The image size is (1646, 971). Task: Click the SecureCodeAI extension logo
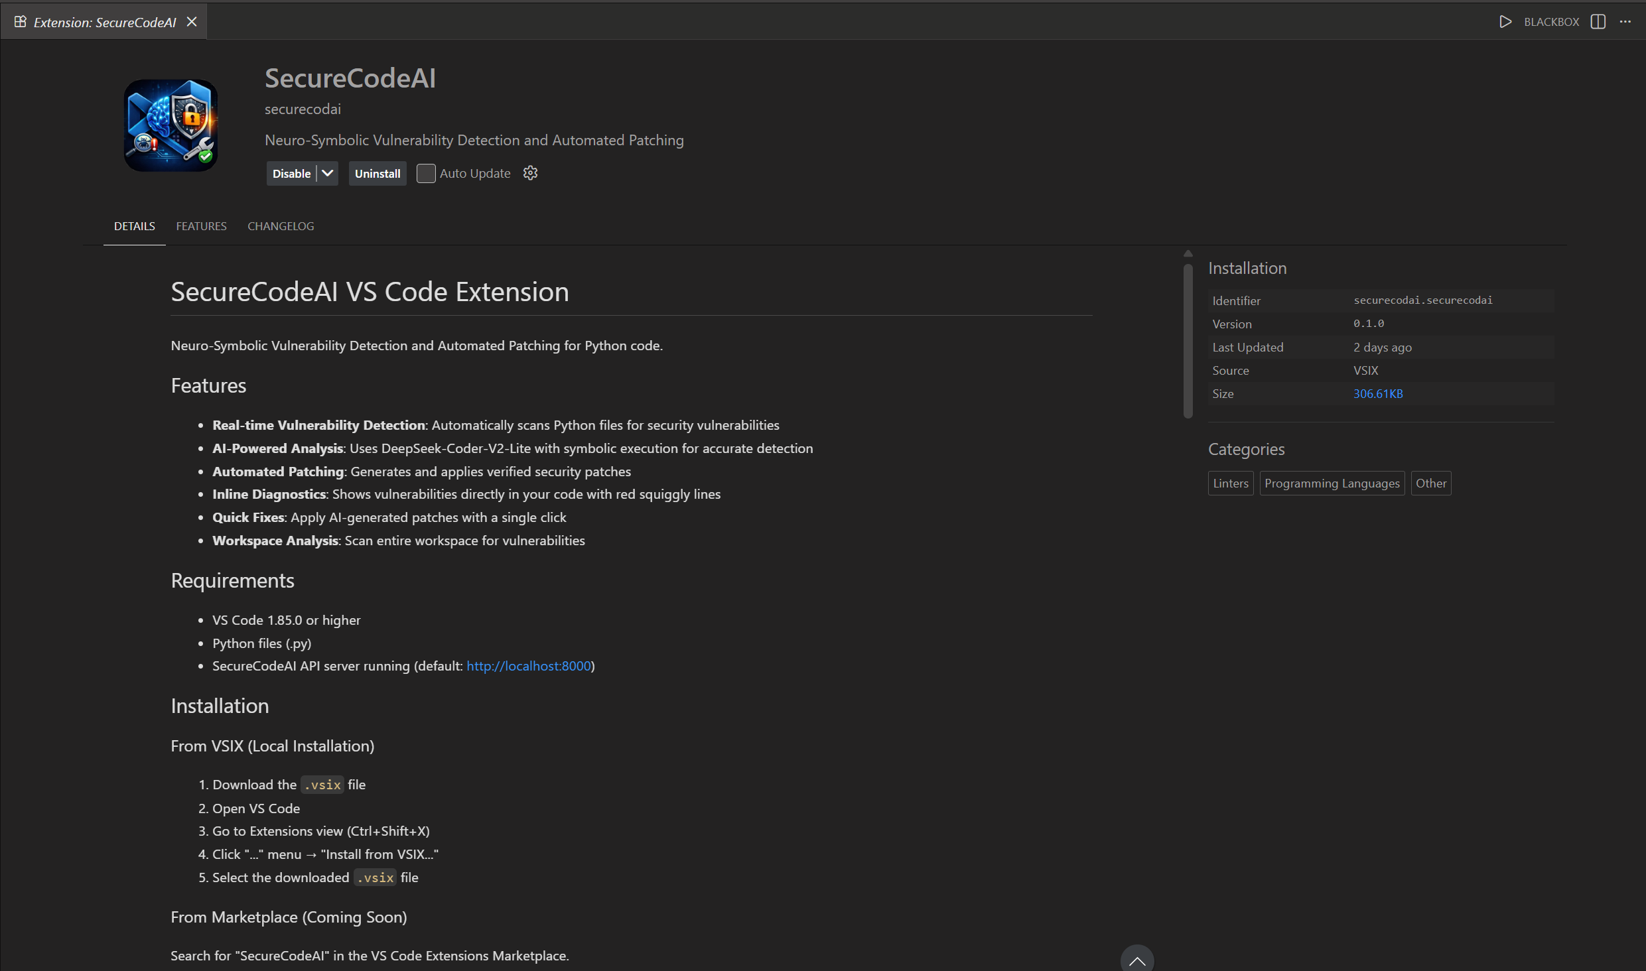171,125
